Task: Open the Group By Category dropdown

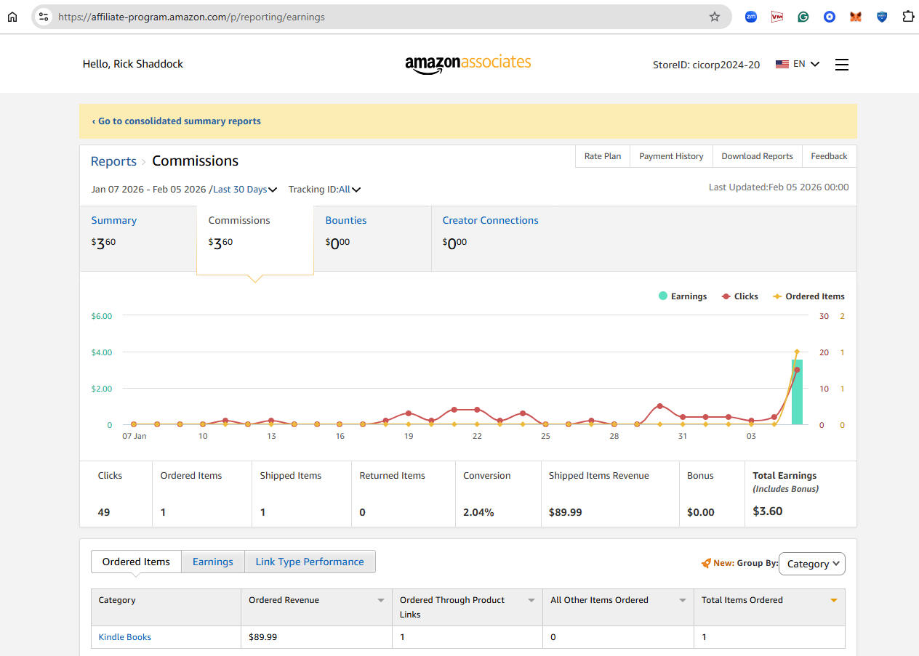Action: click(811, 564)
